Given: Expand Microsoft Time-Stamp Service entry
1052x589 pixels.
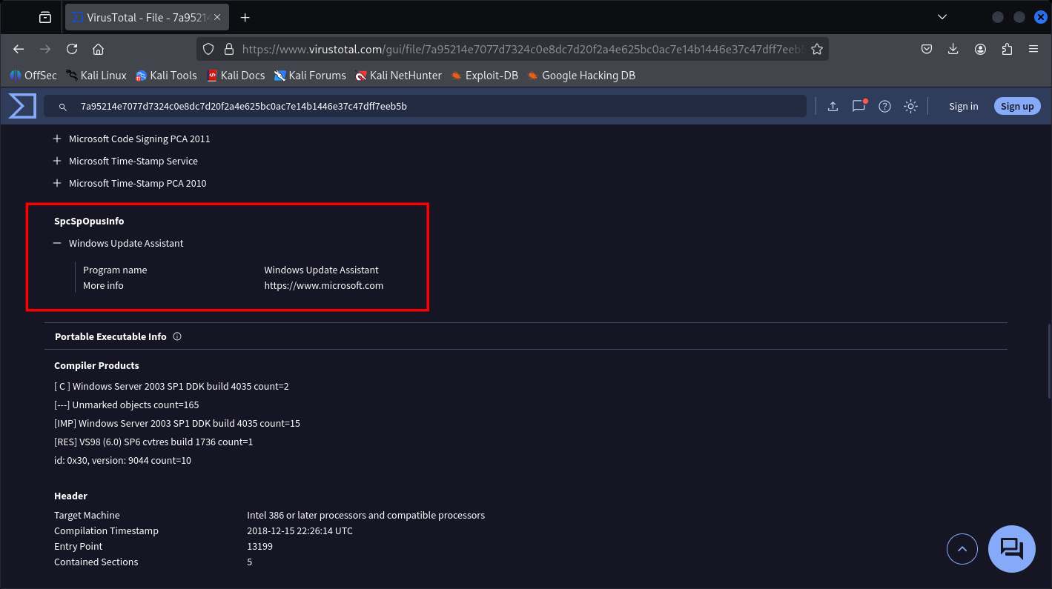Looking at the screenshot, I should [x=57, y=161].
